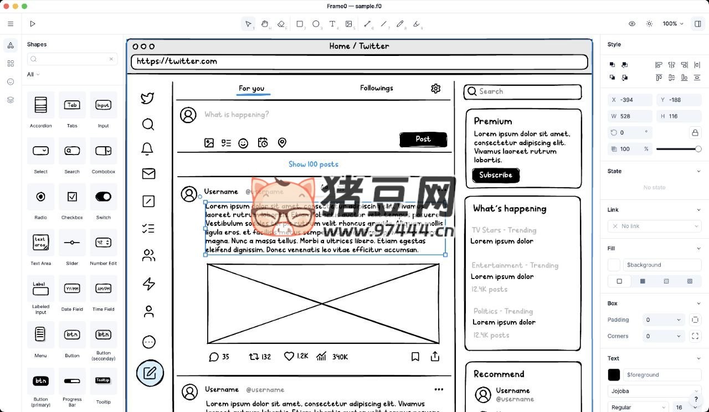The width and height of the screenshot is (709, 412).
Task: Select the Image insert tool
Action: coord(349,24)
